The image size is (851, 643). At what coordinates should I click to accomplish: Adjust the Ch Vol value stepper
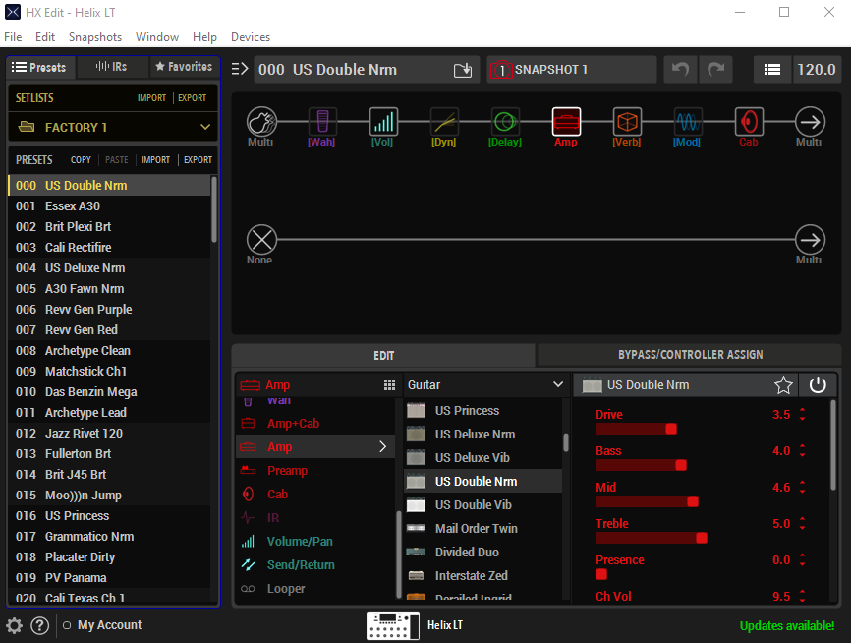[x=802, y=596]
